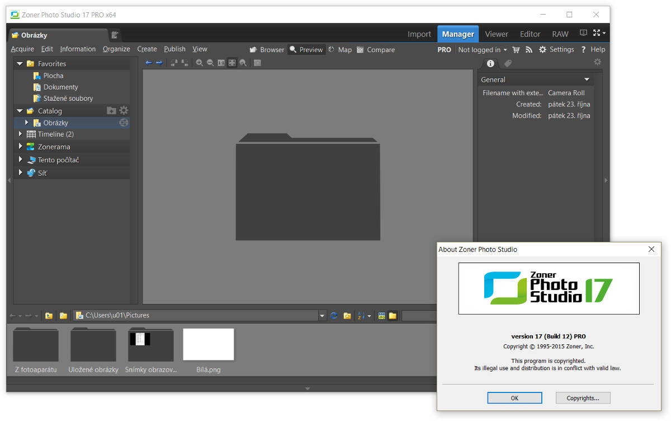Open the RSS news feed icon
This screenshot has width=671, height=421.
[x=528, y=49]
